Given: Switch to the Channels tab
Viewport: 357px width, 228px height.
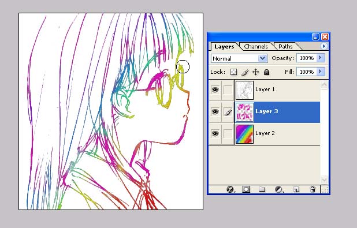Looking at the screenshot, I should 256,46.
